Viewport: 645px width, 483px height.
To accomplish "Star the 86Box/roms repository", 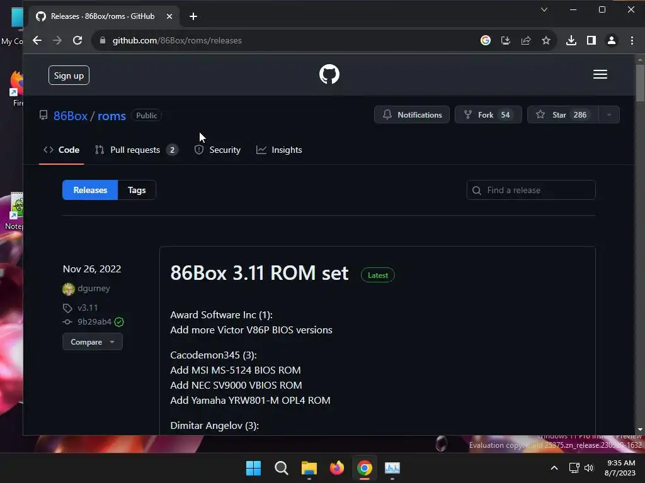I will (x=562, y=114).
